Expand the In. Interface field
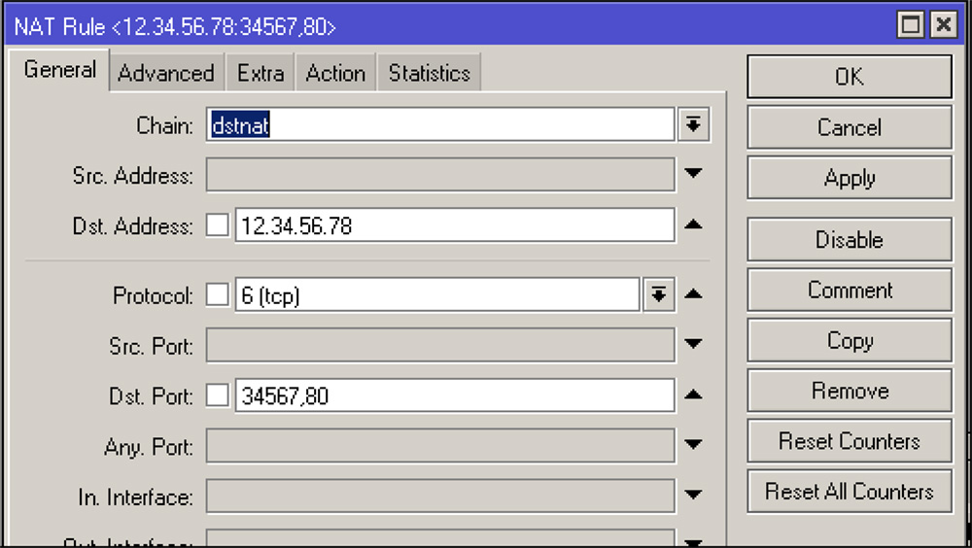Viewport: 972px width, 548px height. pyautogui.click(x=693, y=496)
